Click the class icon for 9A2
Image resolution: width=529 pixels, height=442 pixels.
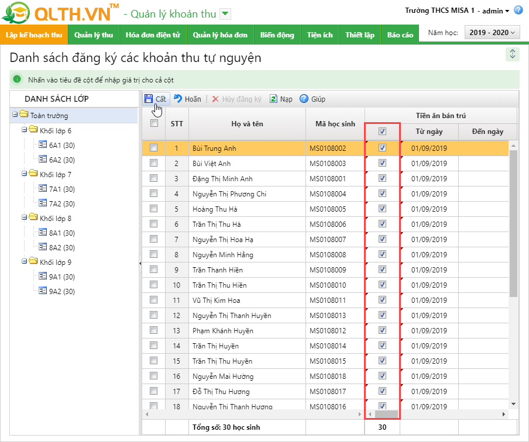point(43,291)
